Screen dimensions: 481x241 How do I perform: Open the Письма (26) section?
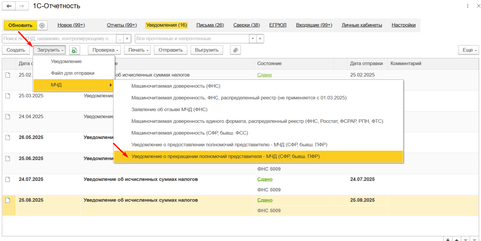click(x=210, y=25)
